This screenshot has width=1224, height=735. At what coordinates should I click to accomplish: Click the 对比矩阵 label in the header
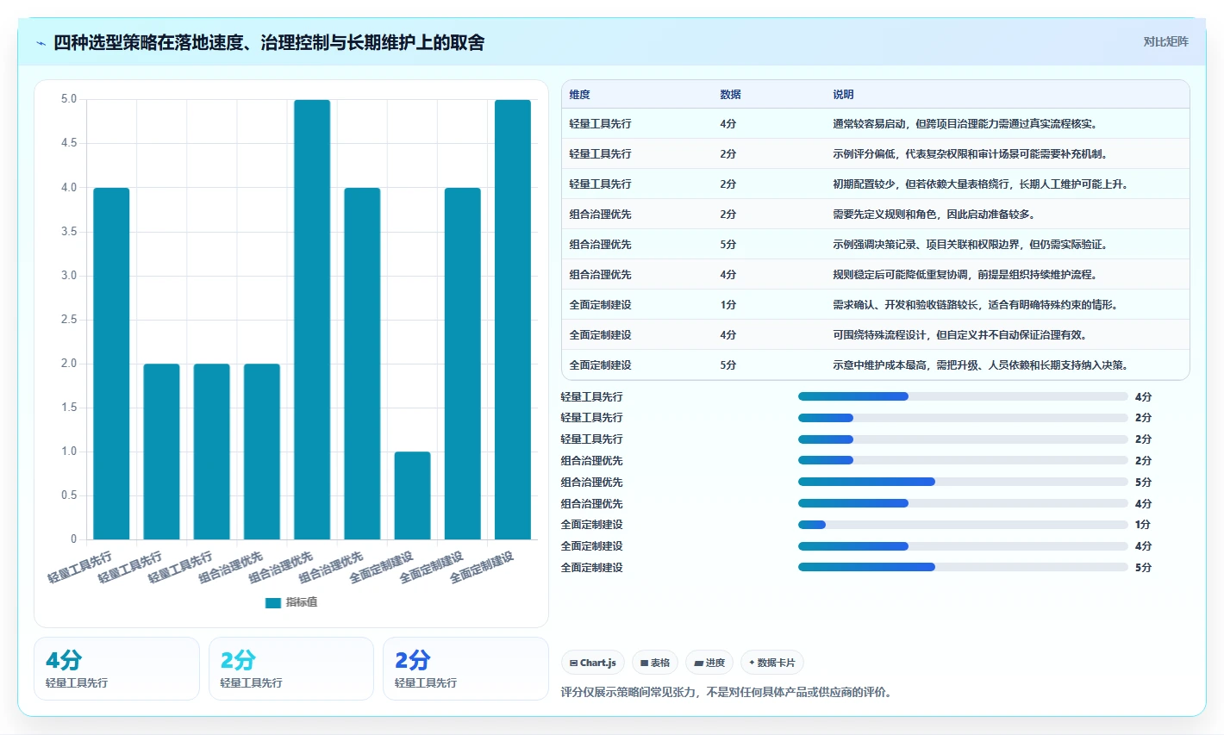click(1165, 41)
